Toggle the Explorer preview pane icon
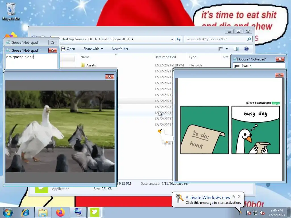The width and height of the screenshot is (291, 218). [236, 49]
